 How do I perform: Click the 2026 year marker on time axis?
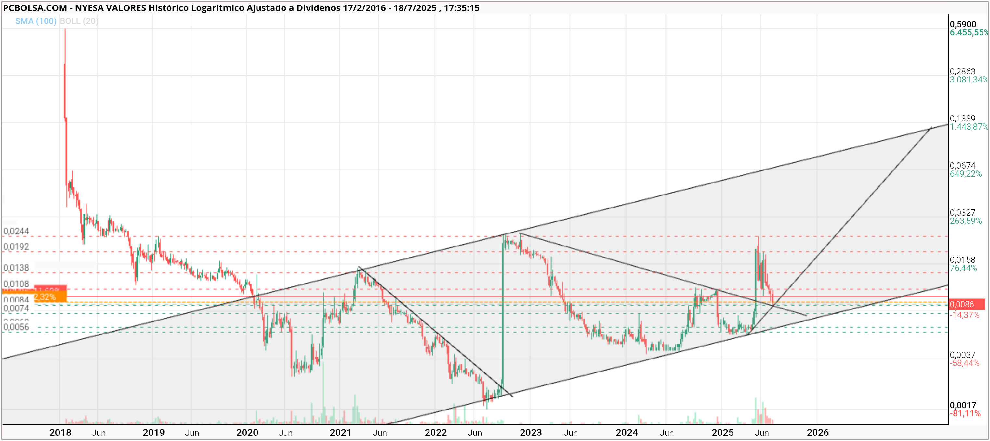pyautogui.click(x=818, y=433)
